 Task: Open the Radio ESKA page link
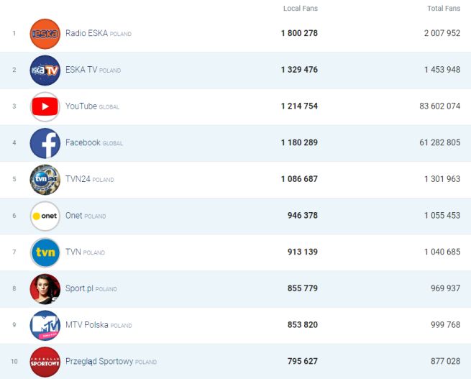click(x=86, y=34)
